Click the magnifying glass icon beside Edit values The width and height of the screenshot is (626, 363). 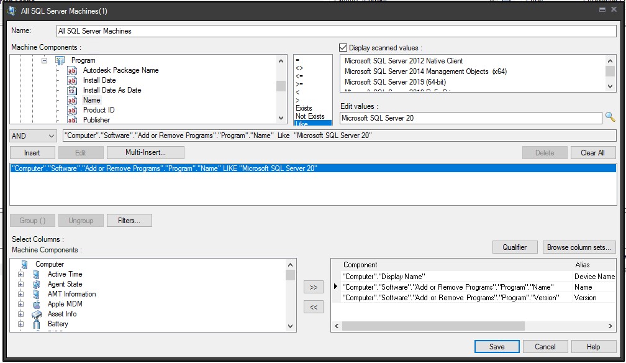tap(609, 116)
